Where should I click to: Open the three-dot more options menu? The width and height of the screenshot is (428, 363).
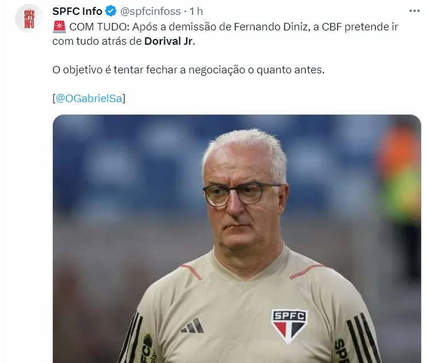click(x=414, y=11)
